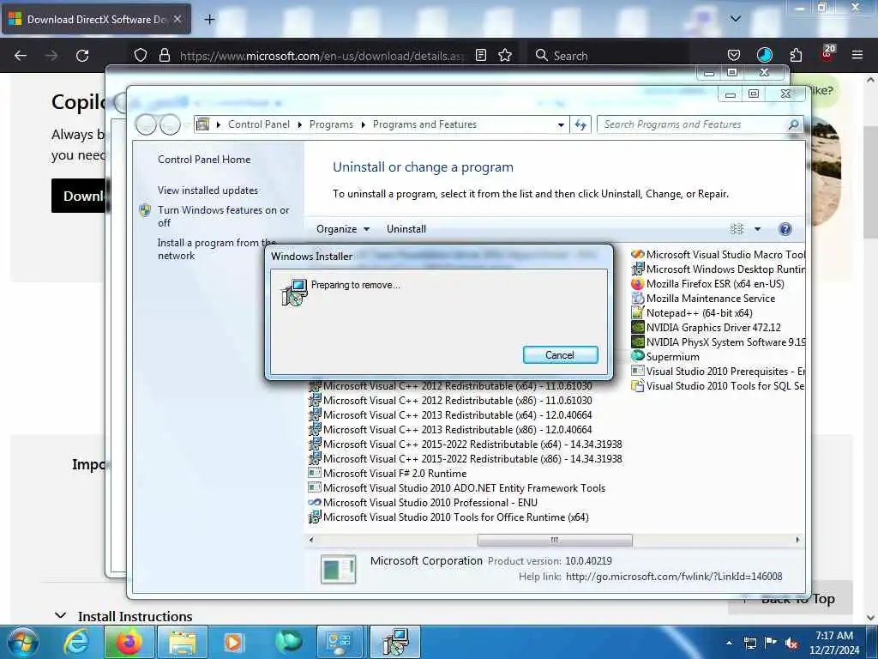Viewport: 878px width, 659px height.
Task: Click the Programs and Features search field
Action: 692,124
